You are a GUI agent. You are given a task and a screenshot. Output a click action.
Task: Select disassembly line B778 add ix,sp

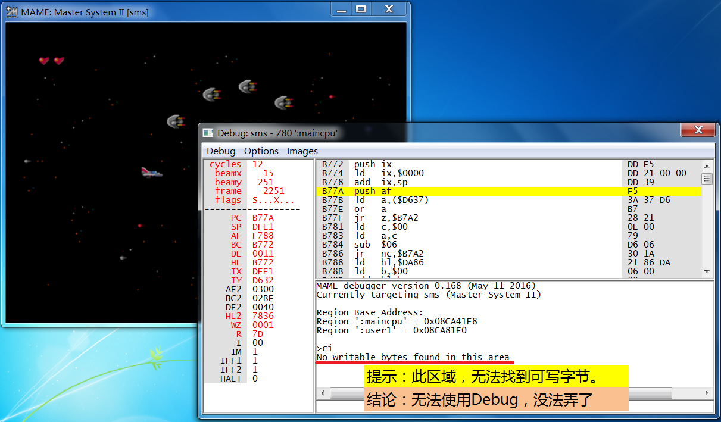508,182
